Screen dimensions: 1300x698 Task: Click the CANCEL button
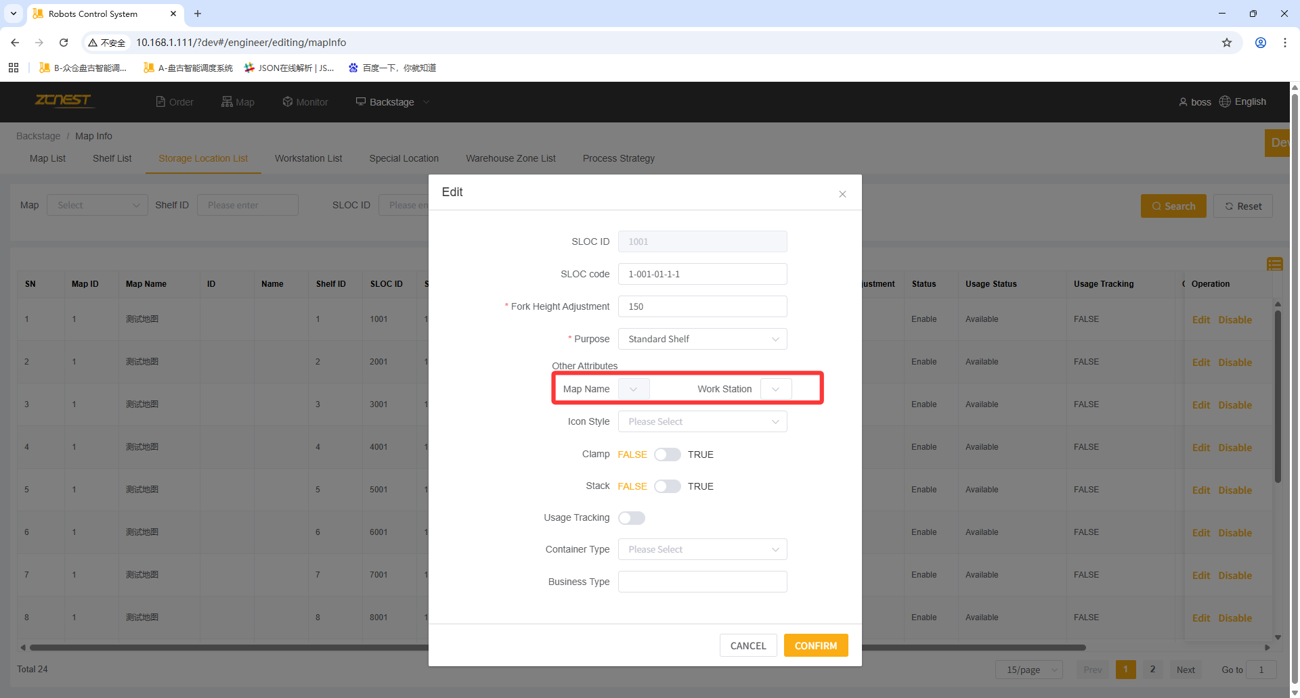pos(747,645)
